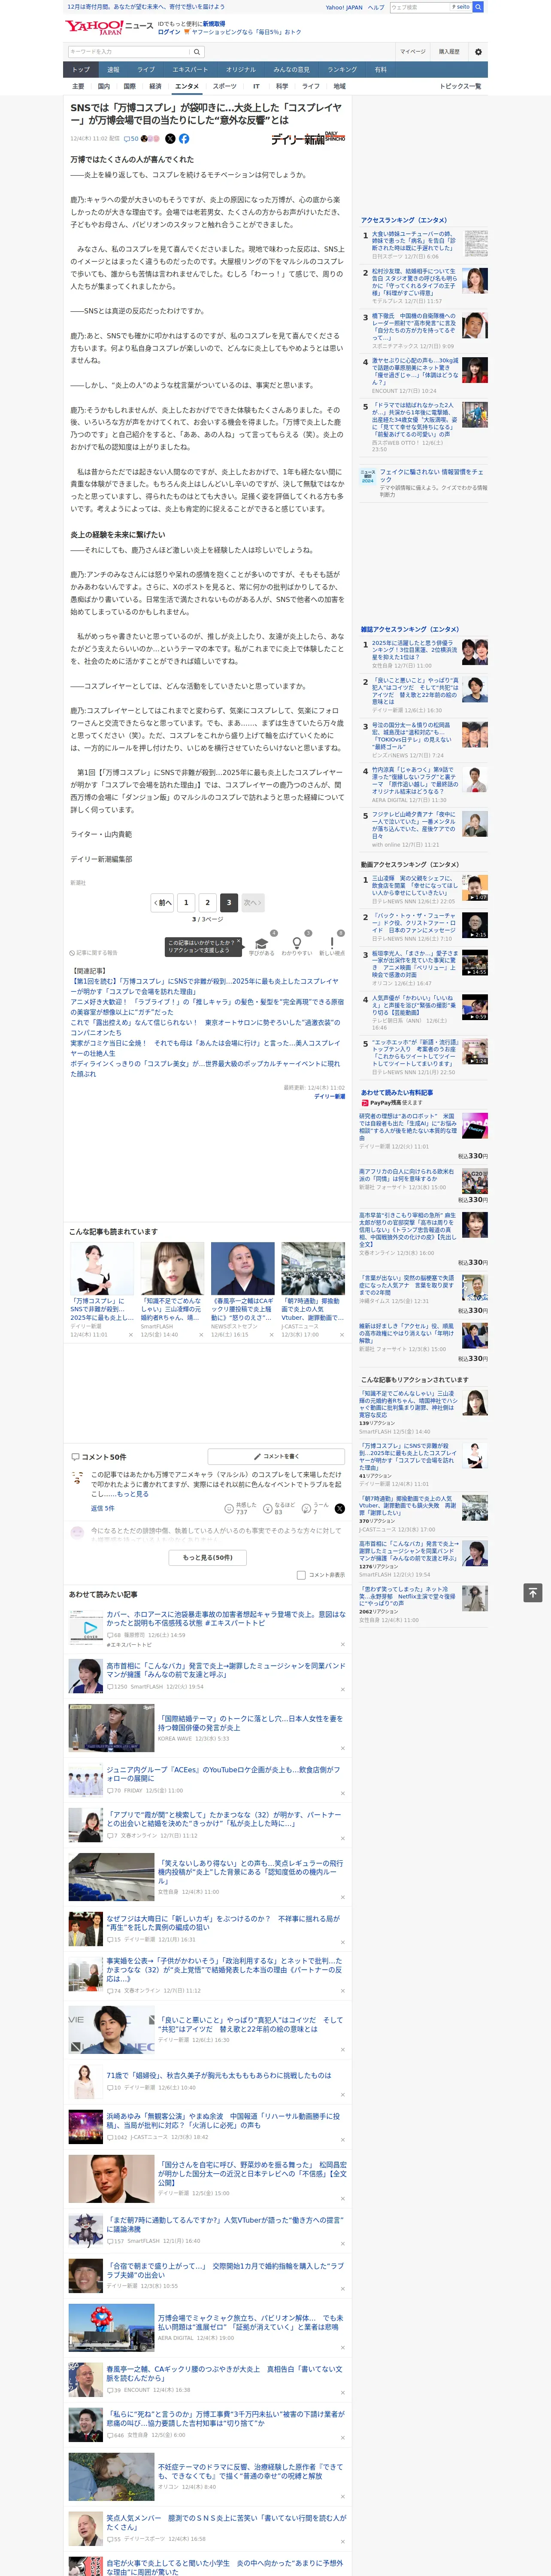Screen dimensions: 551x2576
Task: Open フェイクに騙されない情報習慣 quiz link
Action: [x=432, y=475]
